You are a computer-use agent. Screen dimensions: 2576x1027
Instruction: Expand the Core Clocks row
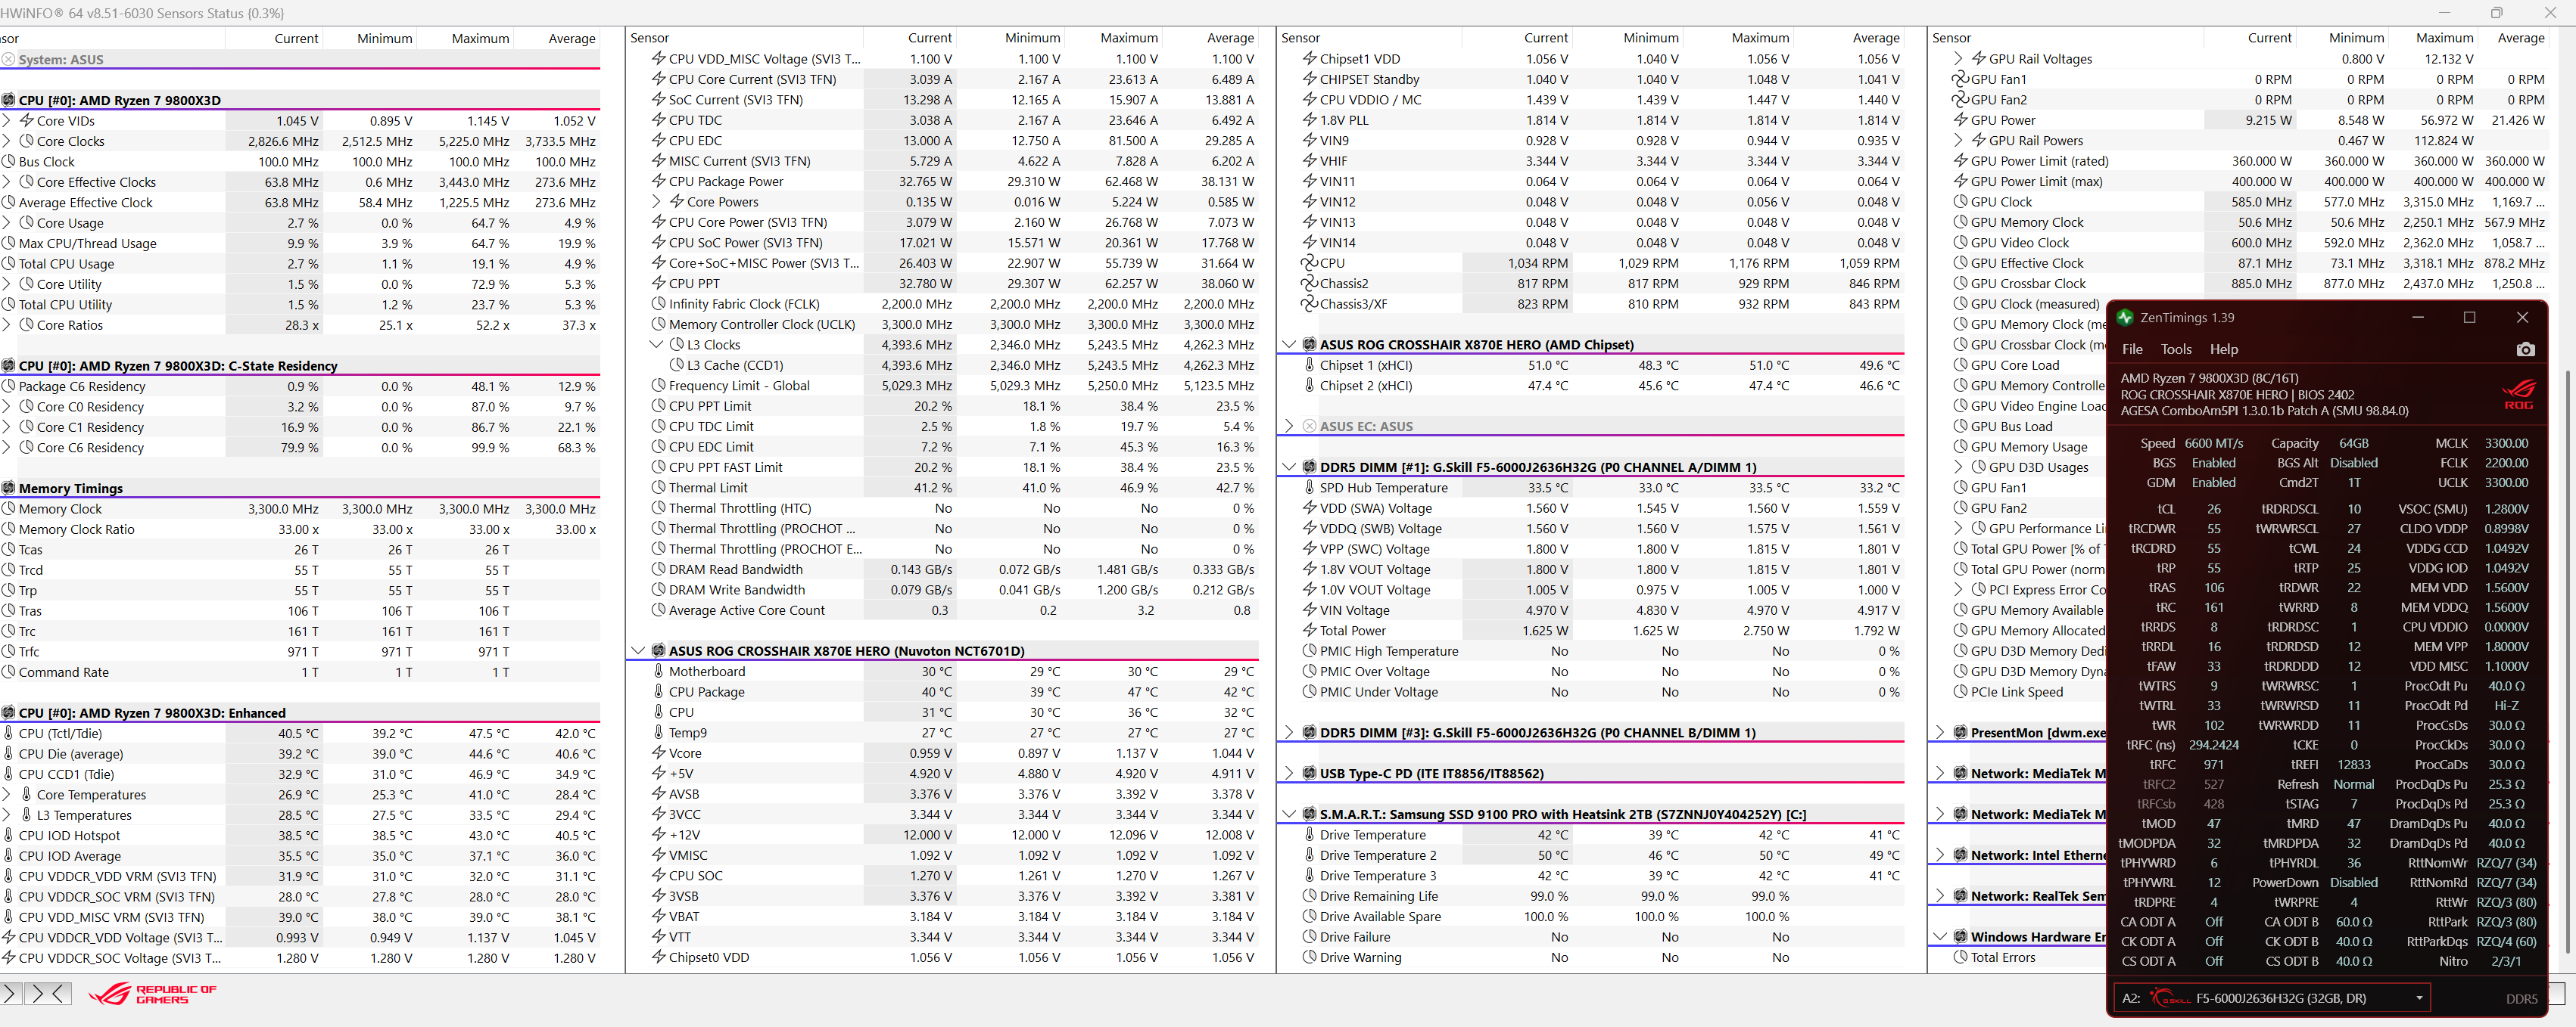(6, 141)
